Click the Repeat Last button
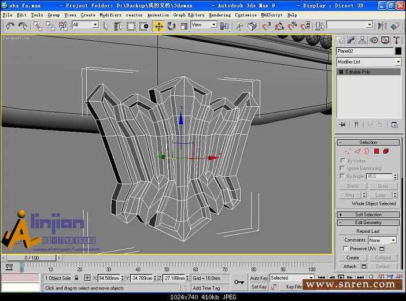Screen dimensions: 406x301 point(368,231)
